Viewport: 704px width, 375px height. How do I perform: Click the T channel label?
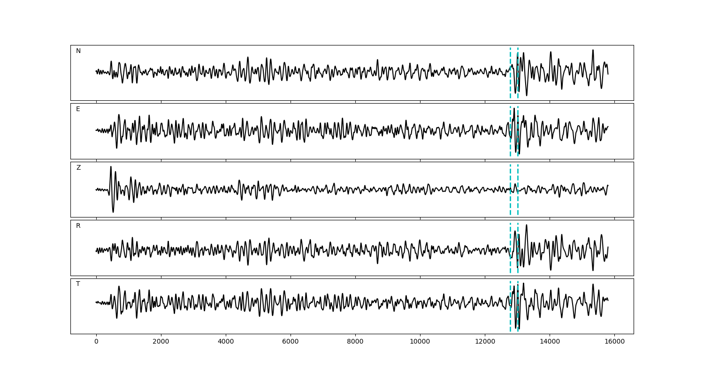78,284
